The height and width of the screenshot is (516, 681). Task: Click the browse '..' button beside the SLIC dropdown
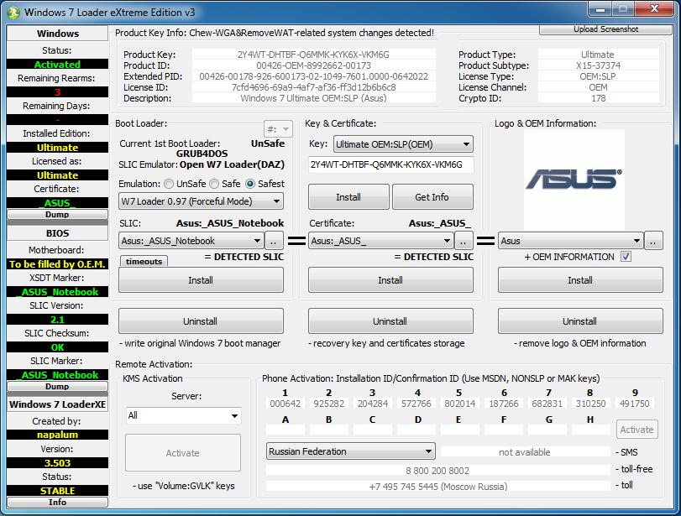coord(275,241)
